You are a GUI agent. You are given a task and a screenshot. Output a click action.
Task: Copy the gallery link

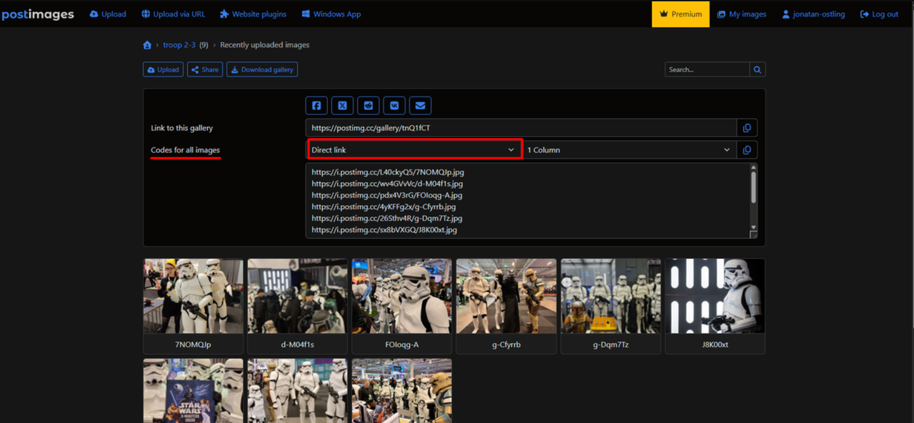[x=747, y=128]
